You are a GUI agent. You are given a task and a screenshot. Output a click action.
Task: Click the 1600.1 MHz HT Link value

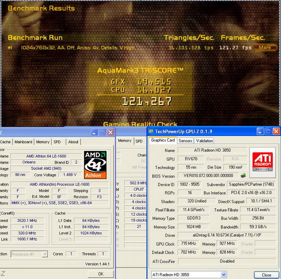click(x=27, y=239)
